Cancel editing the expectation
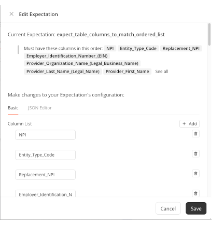The height and width of the screenshot is (225, 224). [x=168, y=208]
